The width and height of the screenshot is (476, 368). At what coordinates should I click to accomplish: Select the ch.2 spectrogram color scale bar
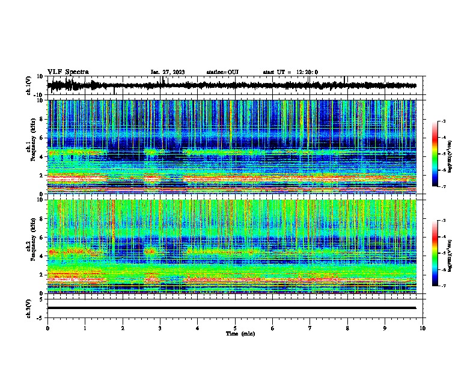point(435,253)
